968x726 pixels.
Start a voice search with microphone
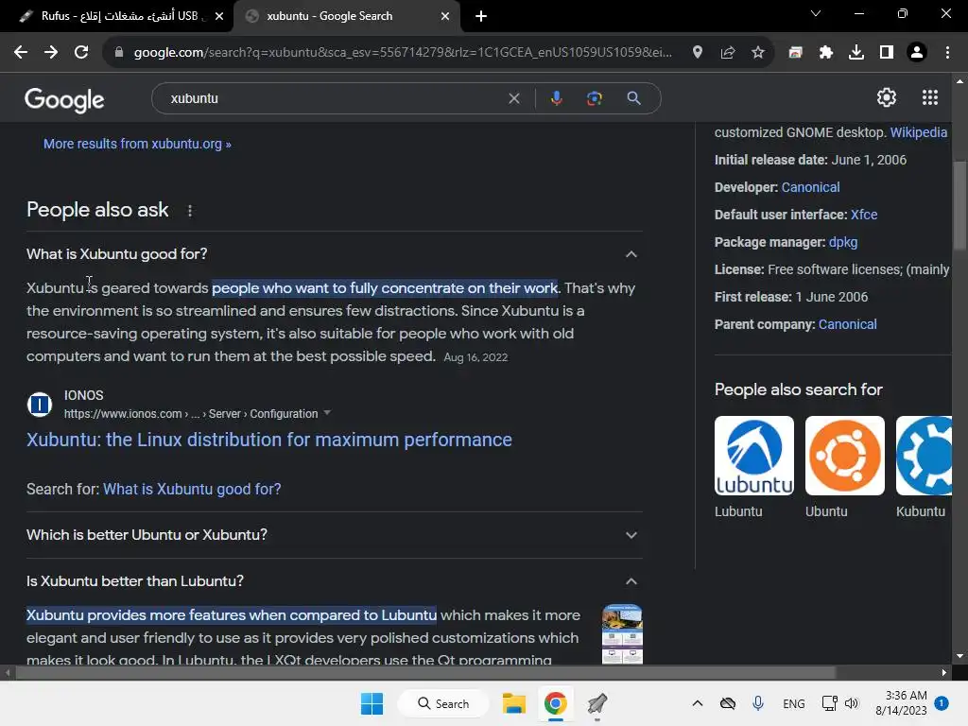[556, 98]
